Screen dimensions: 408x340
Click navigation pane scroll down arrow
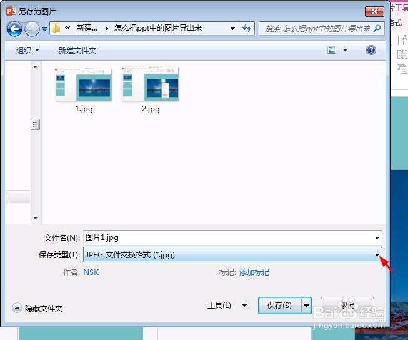point(36,218)
